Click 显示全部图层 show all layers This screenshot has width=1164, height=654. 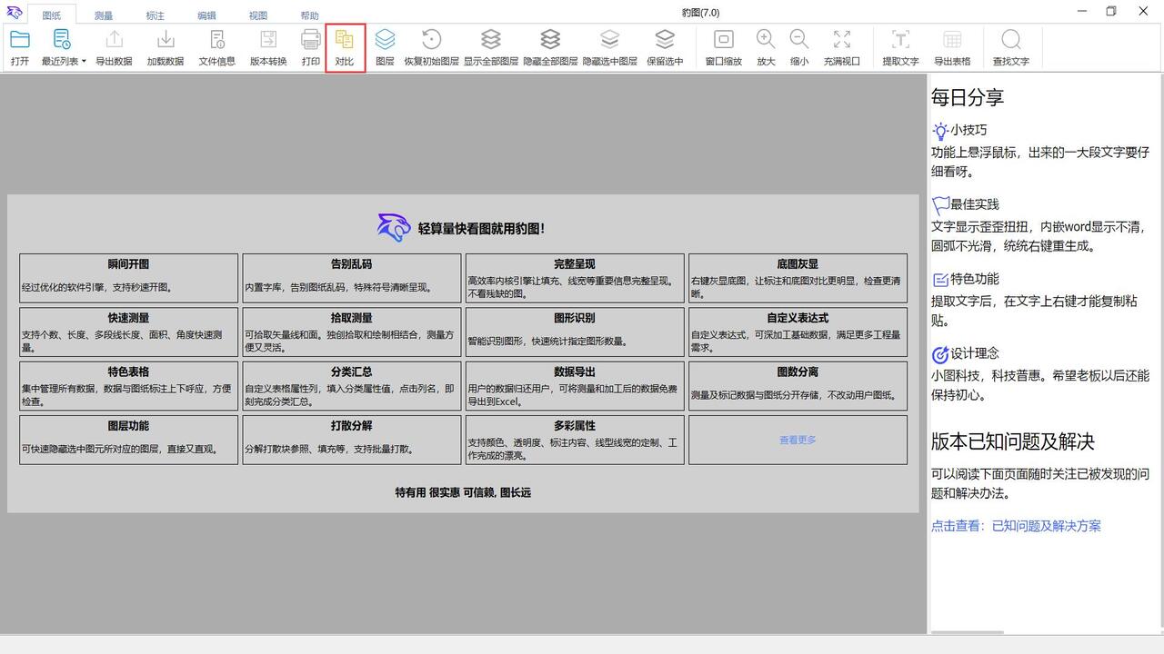tap(491, 48)
